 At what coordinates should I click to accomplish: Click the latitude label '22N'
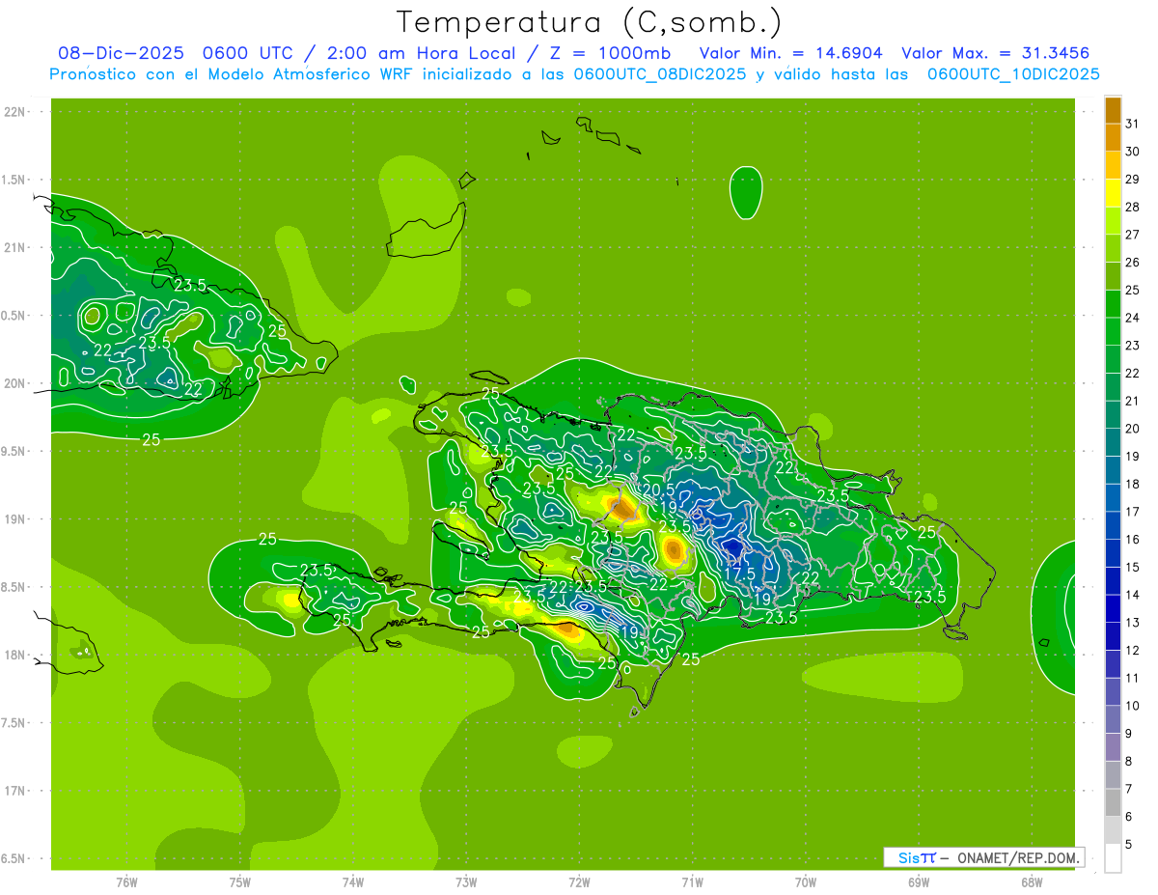[15, 112]
